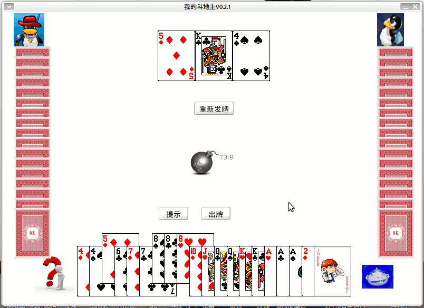
Task: Click the red-hat penguin avatar
Action: (29, 29)
